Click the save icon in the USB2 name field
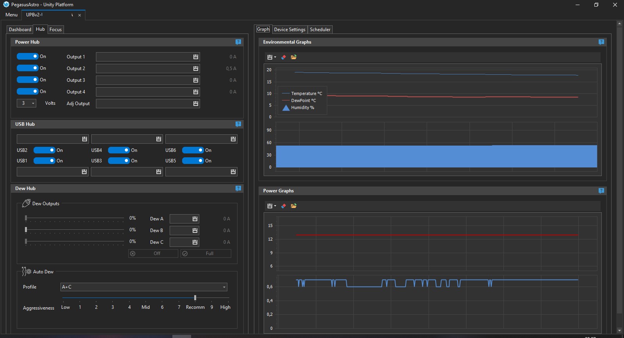The image size is (624, 338). click(x=84, y=139)
